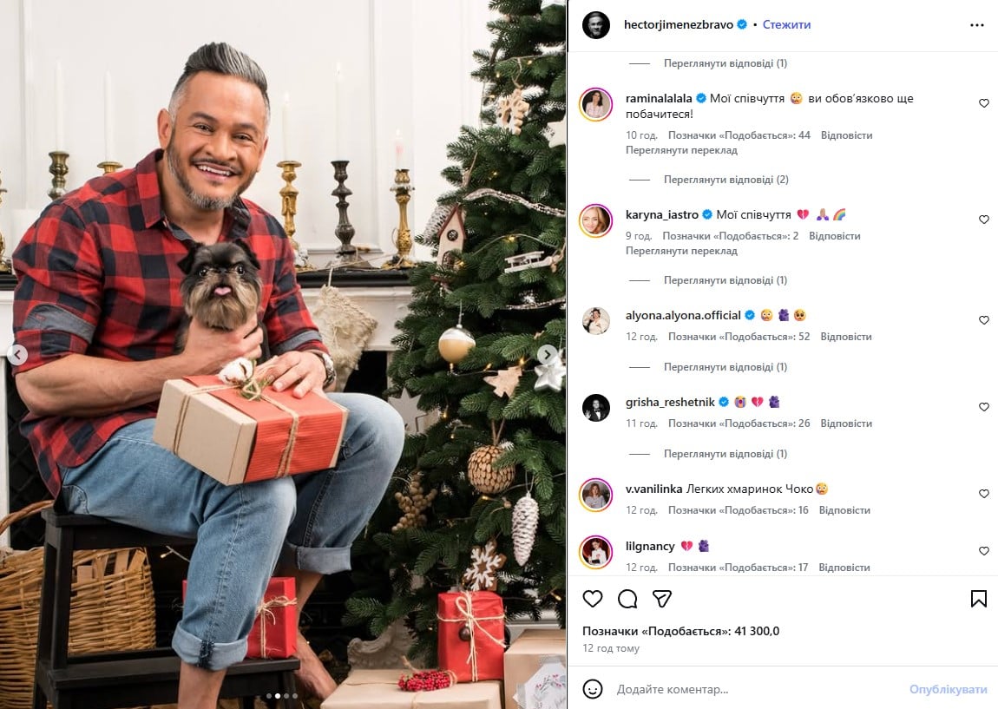The image size is (998, 709).
Task: Open the three-dot more options menu
Action: 977,25
